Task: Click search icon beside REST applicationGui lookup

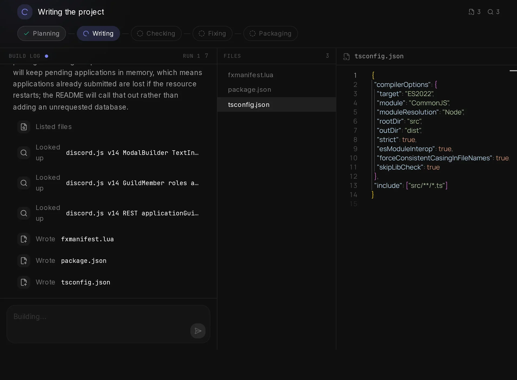Action: coord(24,213)
